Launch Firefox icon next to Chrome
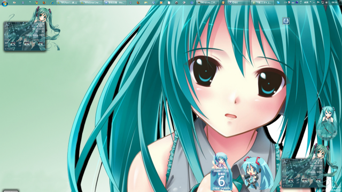 click(x=44, y=3)
